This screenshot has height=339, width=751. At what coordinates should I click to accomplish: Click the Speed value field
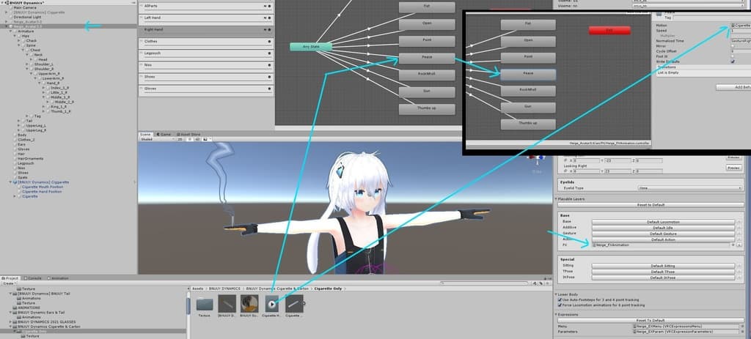(741, 30)
